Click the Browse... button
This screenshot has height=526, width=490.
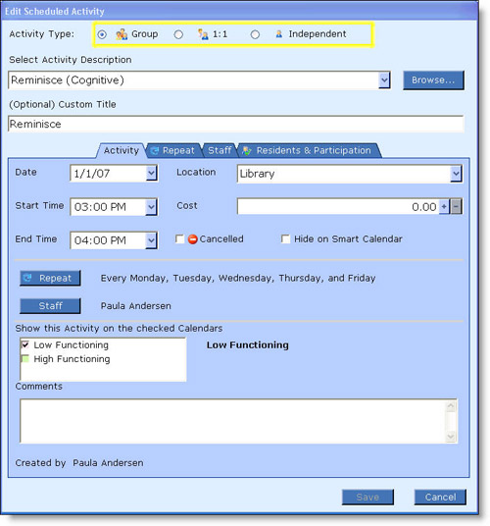click(x=433, y=80)
